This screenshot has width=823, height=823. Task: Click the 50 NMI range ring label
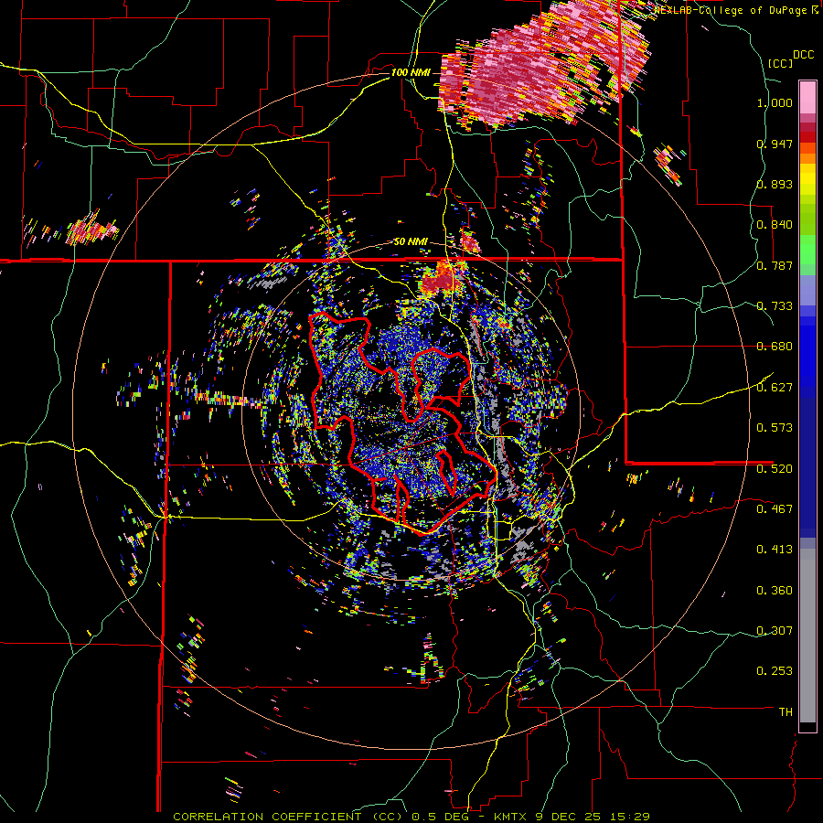(411, 241)
